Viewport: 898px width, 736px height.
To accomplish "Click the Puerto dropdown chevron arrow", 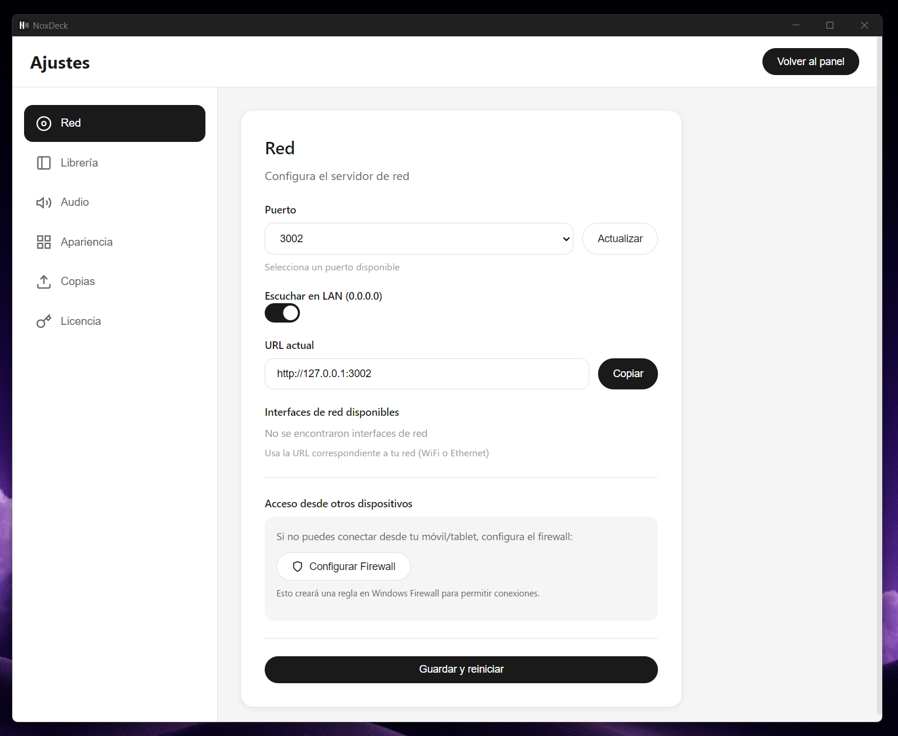I will pyautogui.click(x=566, y=239).
